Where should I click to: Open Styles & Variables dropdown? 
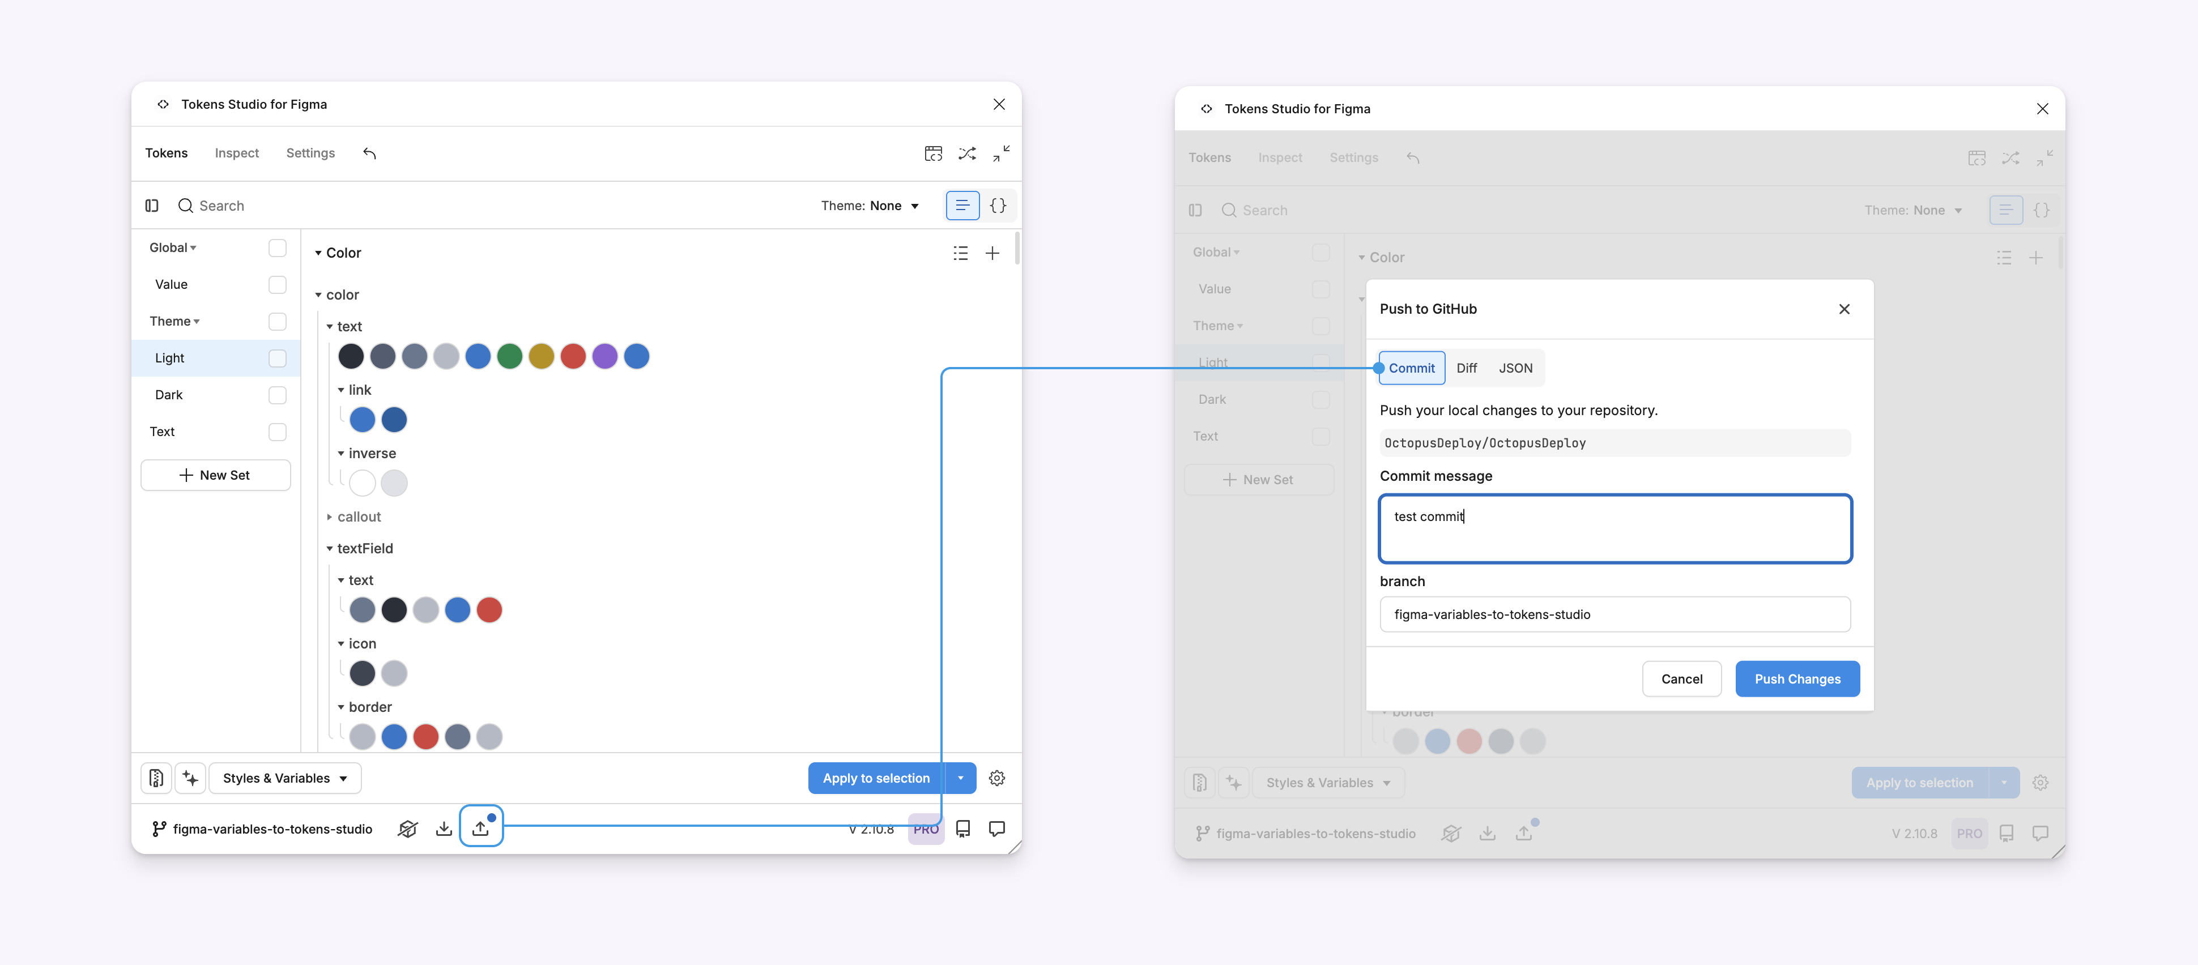pyautogui.click(x=284, y=778)
